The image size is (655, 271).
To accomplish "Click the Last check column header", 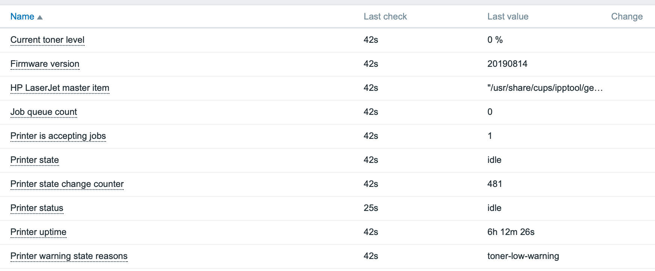I will tap(385, 17).
